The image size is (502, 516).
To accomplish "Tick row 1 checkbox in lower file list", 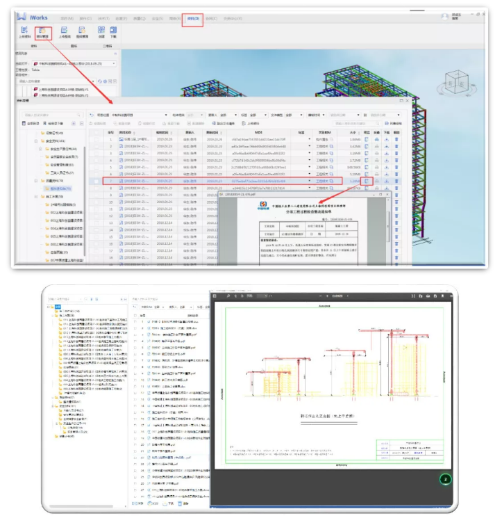I will [x=135, y=321].
